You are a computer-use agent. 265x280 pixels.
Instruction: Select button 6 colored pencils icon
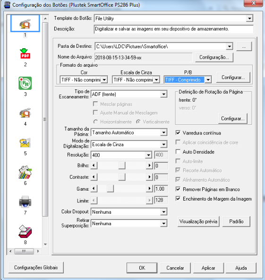(25, 172)
